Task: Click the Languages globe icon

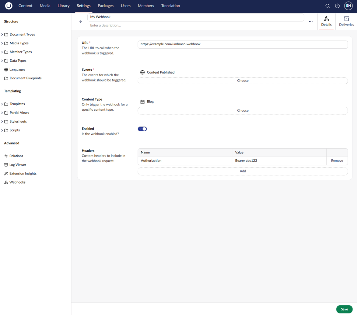Action: pos(6,70)
